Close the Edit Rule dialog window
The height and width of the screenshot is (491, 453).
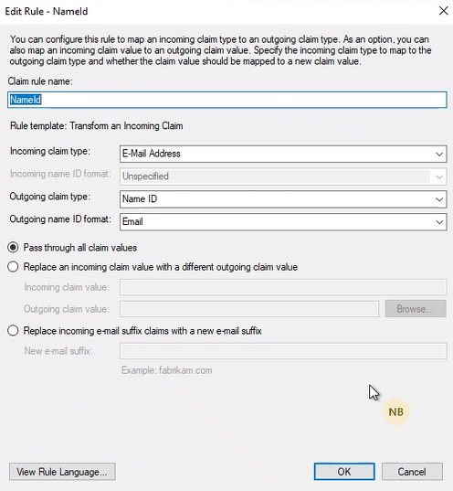click(x=443, y=11)
